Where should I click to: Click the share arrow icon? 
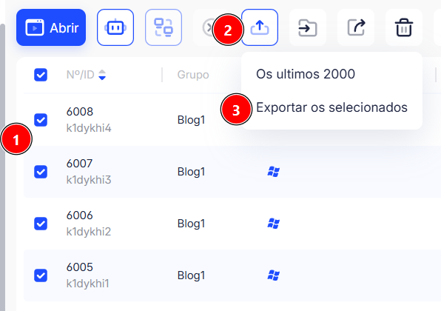356,27
